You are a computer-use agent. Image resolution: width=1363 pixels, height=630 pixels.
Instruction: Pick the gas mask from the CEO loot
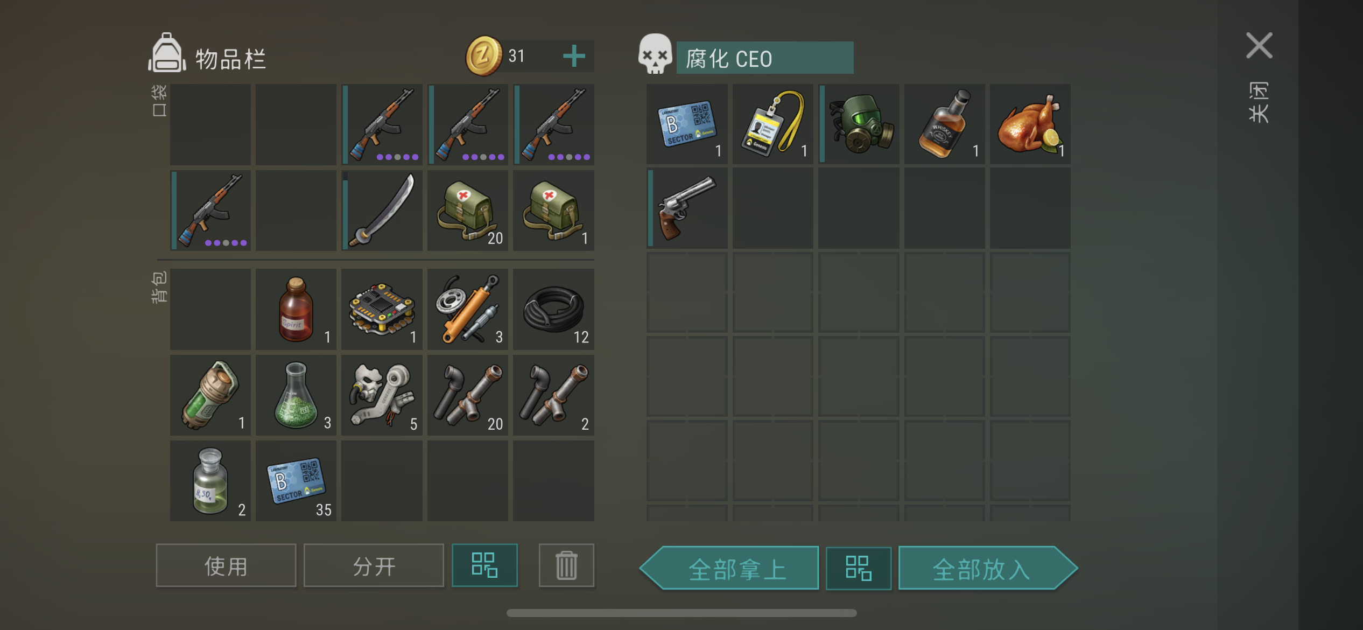(859, 124)
